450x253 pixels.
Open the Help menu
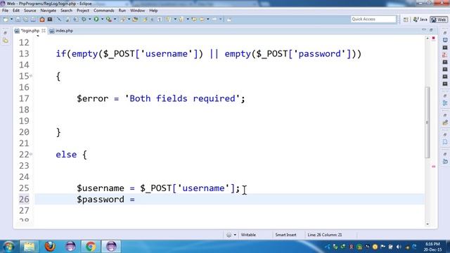[x=153, y=11]
